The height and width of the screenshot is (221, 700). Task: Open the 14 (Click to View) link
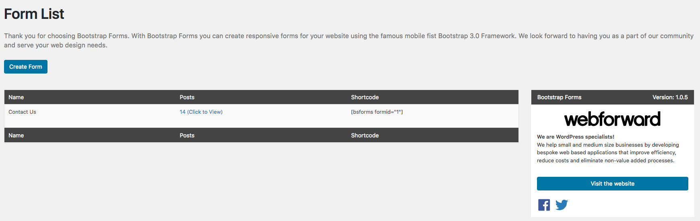pyautogui.click(x=201, y=112)
